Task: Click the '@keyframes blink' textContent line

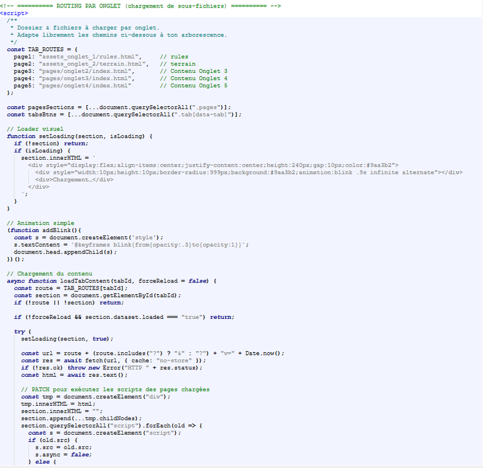Action: click(x=131, y=245)
